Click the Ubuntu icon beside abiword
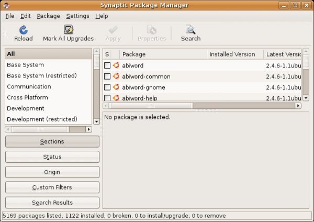 (116, 66)
